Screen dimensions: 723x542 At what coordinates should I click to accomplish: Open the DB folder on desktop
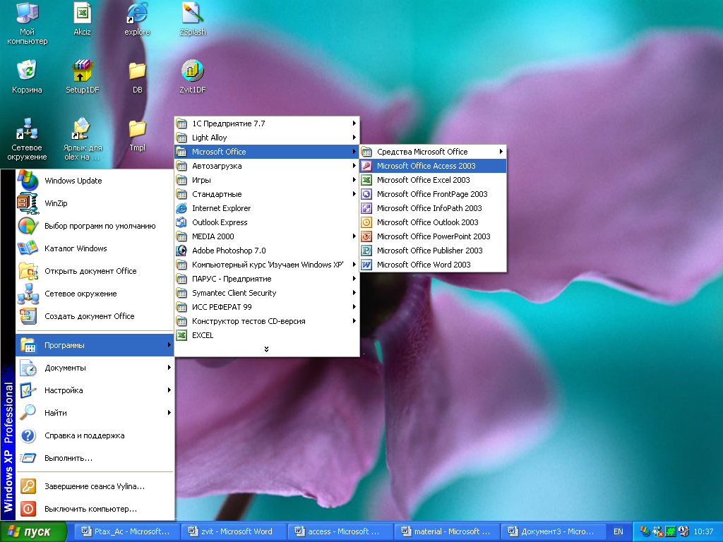click(x=138, y=77)
